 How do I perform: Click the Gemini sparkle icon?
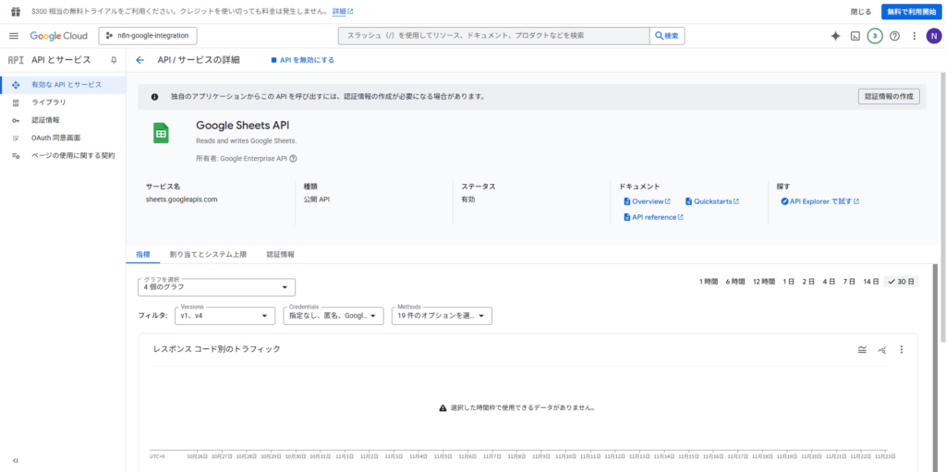(x=835, y=36)
